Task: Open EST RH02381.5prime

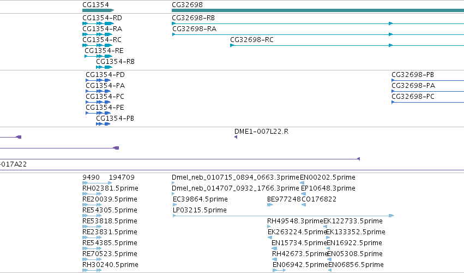Action: tap(110, 188)
